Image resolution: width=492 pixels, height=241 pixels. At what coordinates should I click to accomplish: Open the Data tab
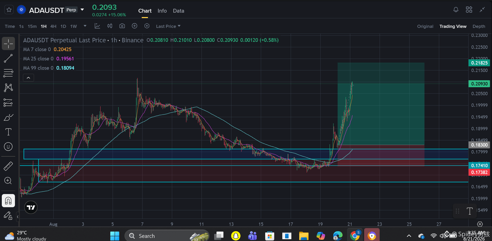pos(178,11)
